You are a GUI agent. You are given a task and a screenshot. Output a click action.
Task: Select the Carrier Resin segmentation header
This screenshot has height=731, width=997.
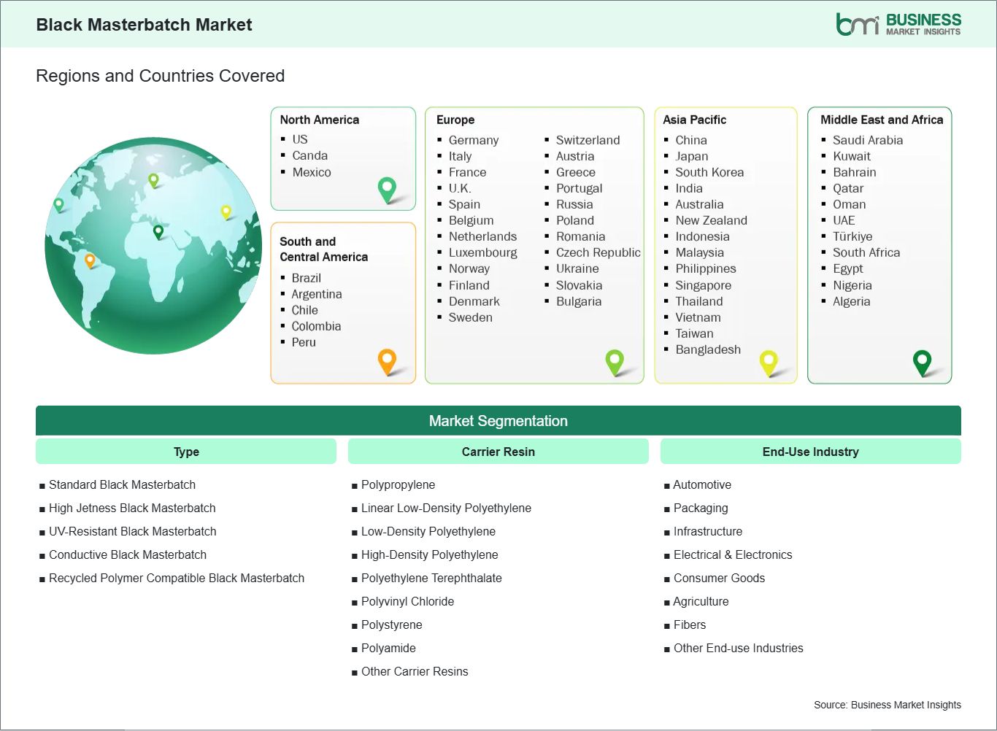[498, 452]
